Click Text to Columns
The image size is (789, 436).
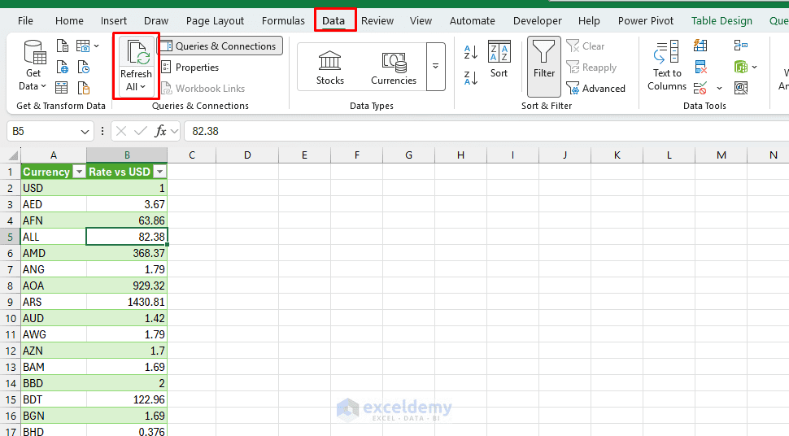[667, 66]
